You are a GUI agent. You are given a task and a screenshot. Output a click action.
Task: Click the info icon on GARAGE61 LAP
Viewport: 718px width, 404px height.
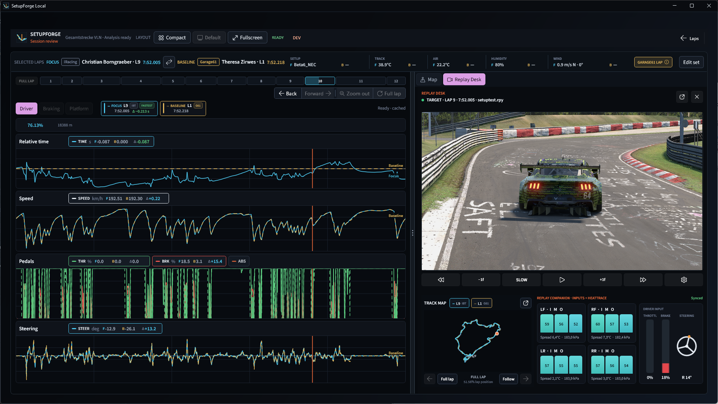coord(667,62)
